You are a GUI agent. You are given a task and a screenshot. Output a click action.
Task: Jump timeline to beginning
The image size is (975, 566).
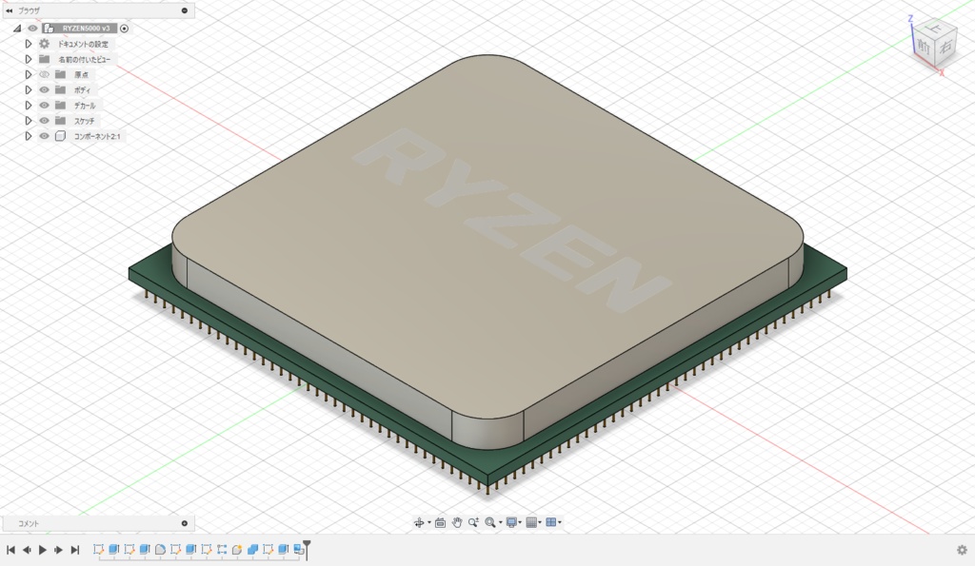10,550
